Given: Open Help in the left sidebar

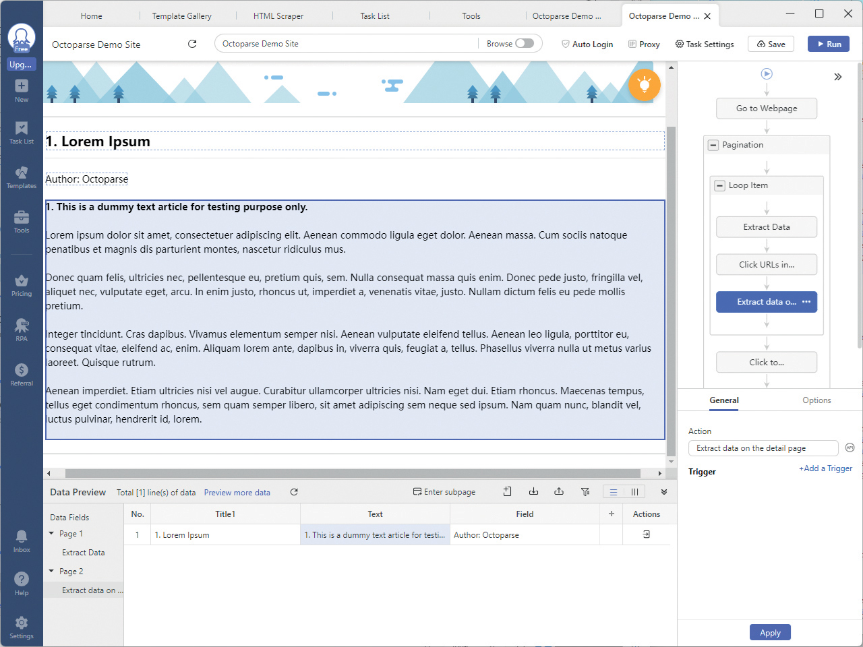Looking at the screenshot, I should point(22,584).
